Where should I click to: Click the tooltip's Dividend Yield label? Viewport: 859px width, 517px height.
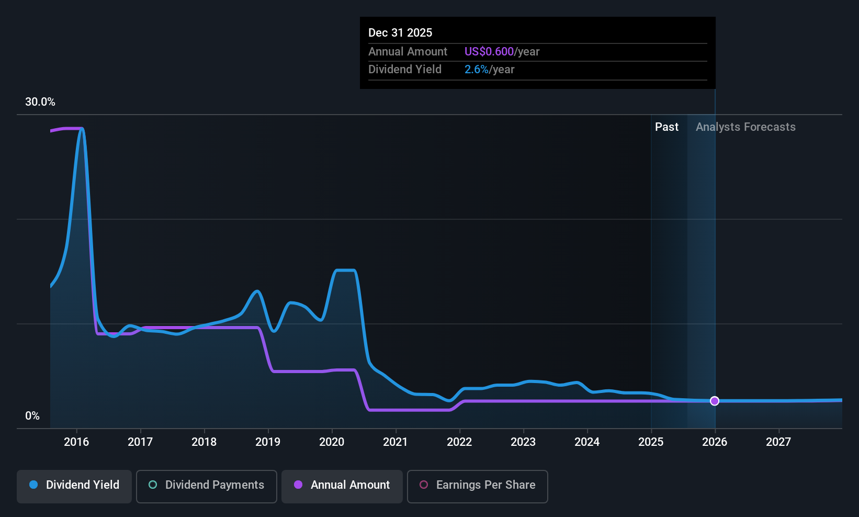pyautogui.click(x=405, y=70)
